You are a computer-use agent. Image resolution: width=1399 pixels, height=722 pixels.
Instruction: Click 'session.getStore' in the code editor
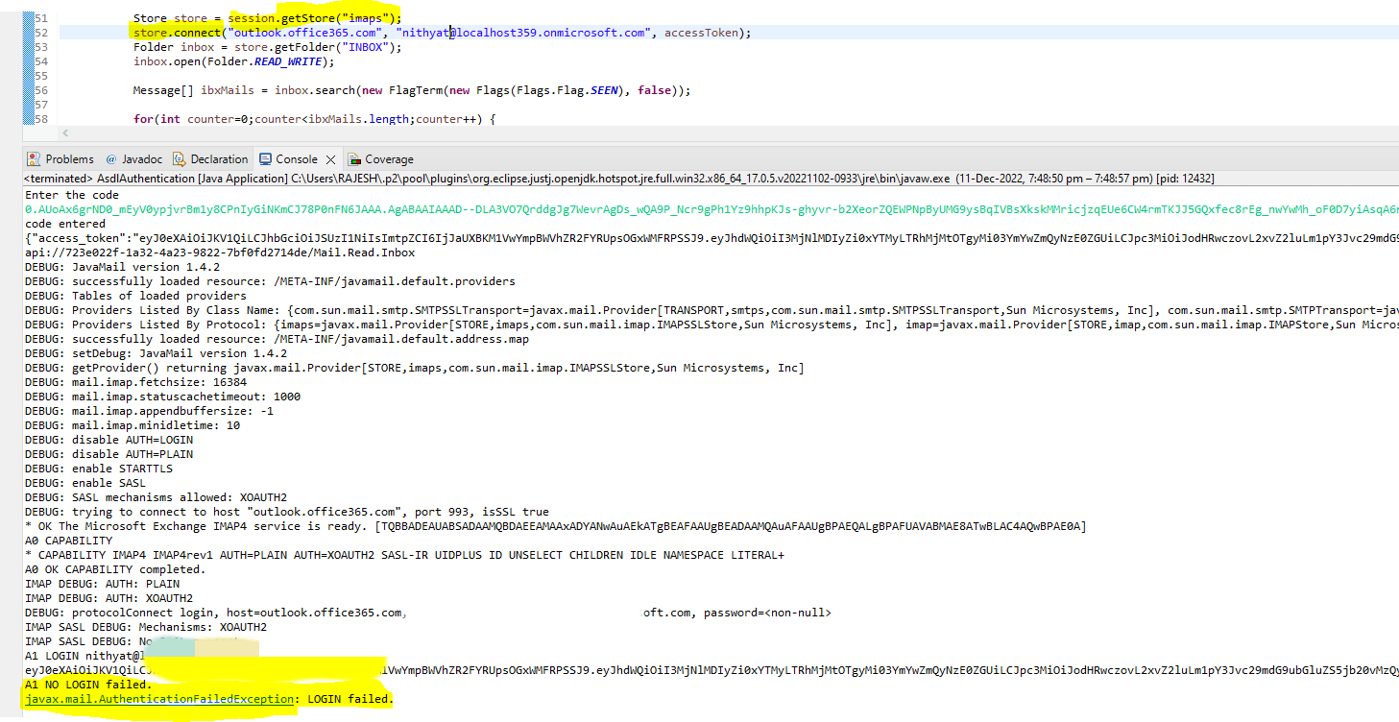tap(280, 18)
